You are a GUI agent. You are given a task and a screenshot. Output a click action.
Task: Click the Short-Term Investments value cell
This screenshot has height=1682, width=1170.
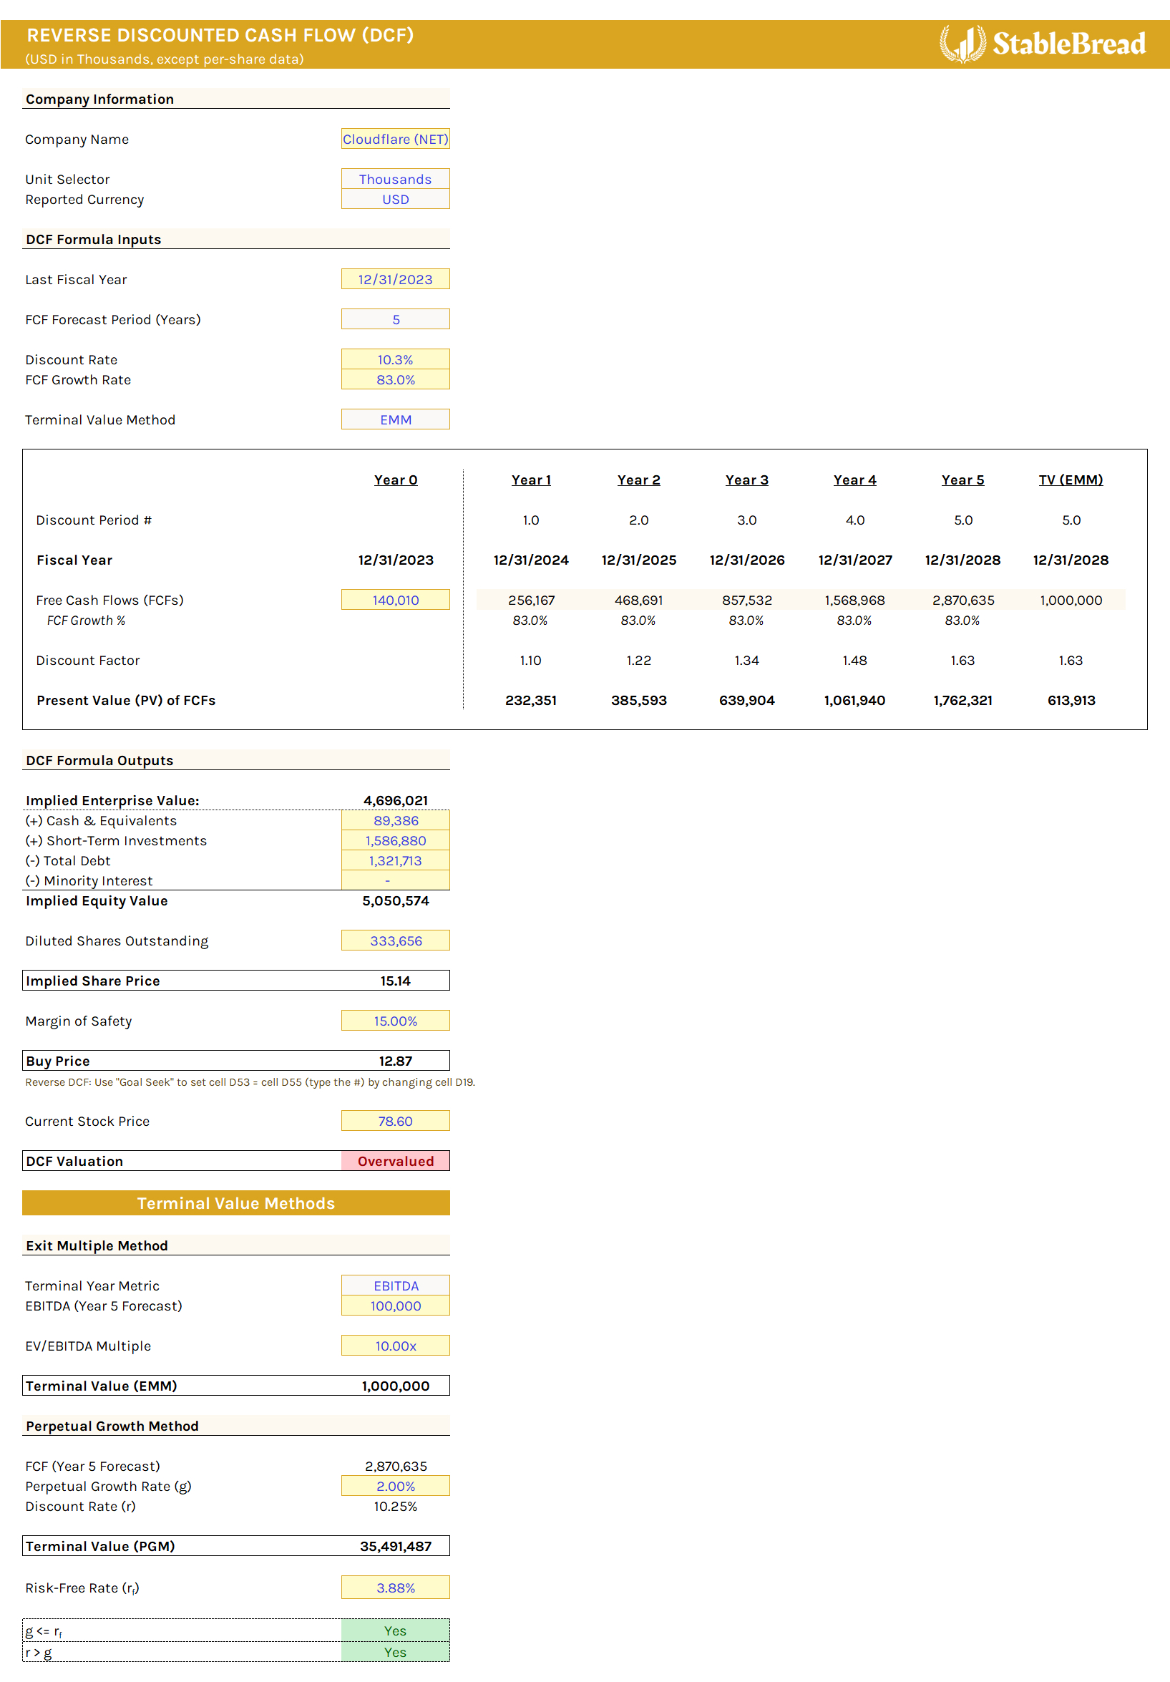click(395, 840)
